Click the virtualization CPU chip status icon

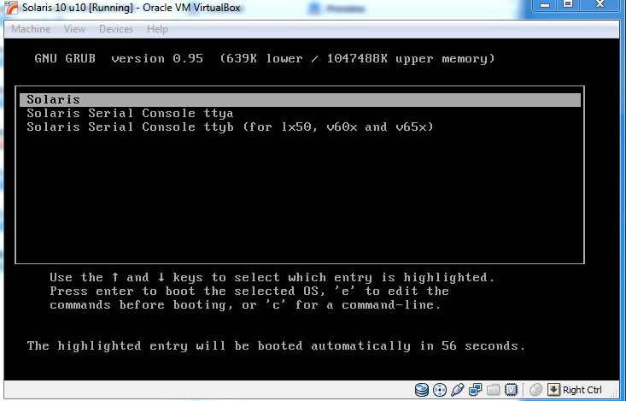[x=511, y=389]
